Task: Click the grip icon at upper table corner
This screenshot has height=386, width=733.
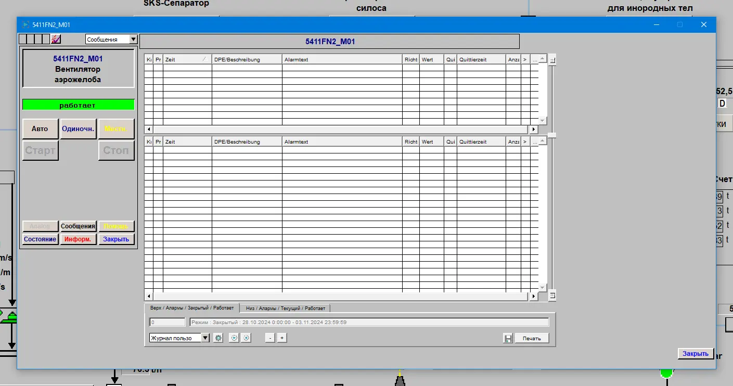Action: (552, 60)
